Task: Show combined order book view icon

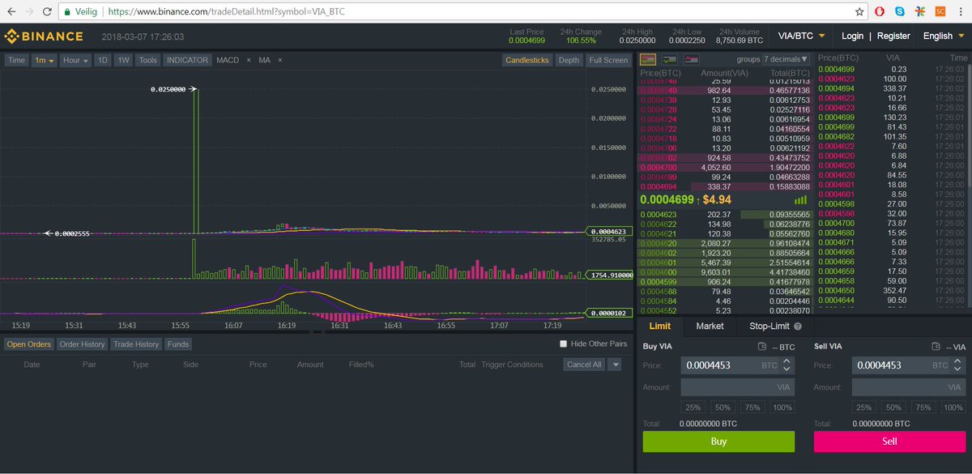Action: [x=648, y=59]
